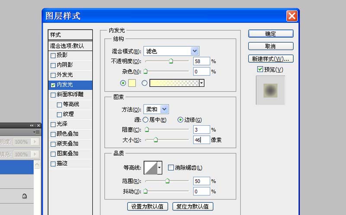Viewport: 346px width, 215px height.
Task: Enable the 斜面和浮雕 checkbox
Action: pos(53,95)
